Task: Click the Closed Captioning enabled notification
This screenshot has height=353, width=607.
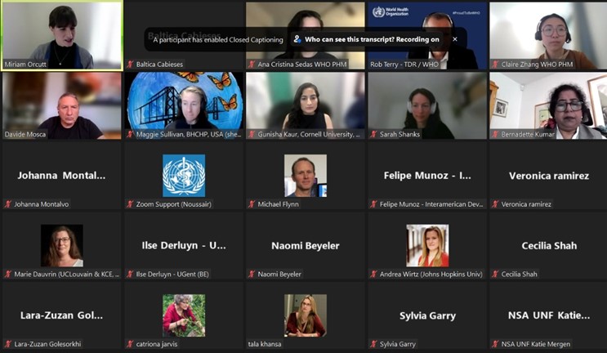Action: coord(216,39)
